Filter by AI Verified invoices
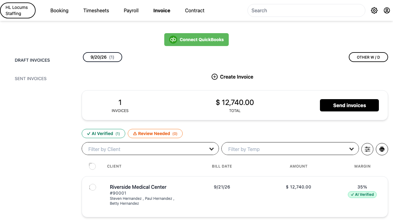393x221 pixels. pos(103,134)
